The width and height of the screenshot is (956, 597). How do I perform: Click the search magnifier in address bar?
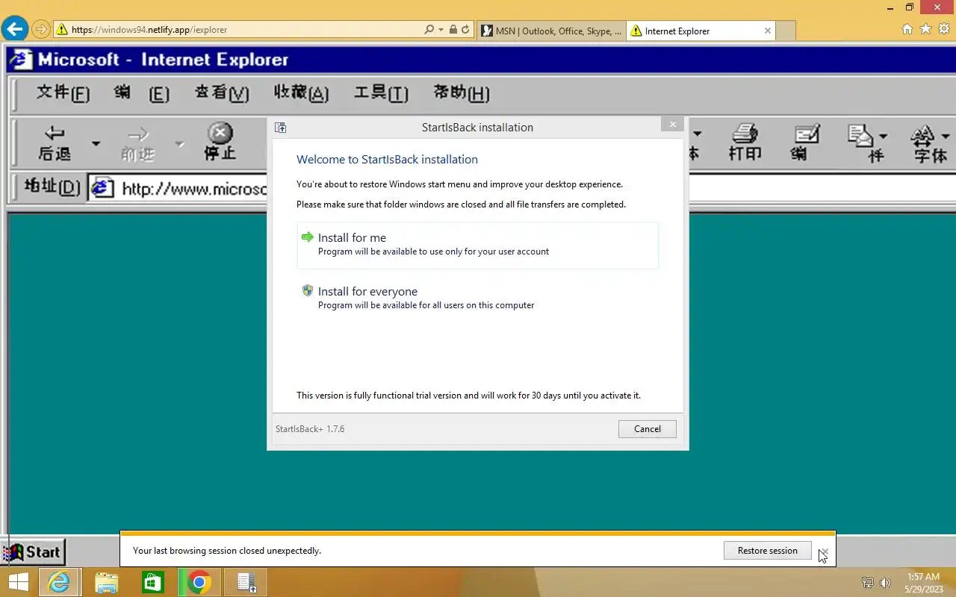click(429, 30)
